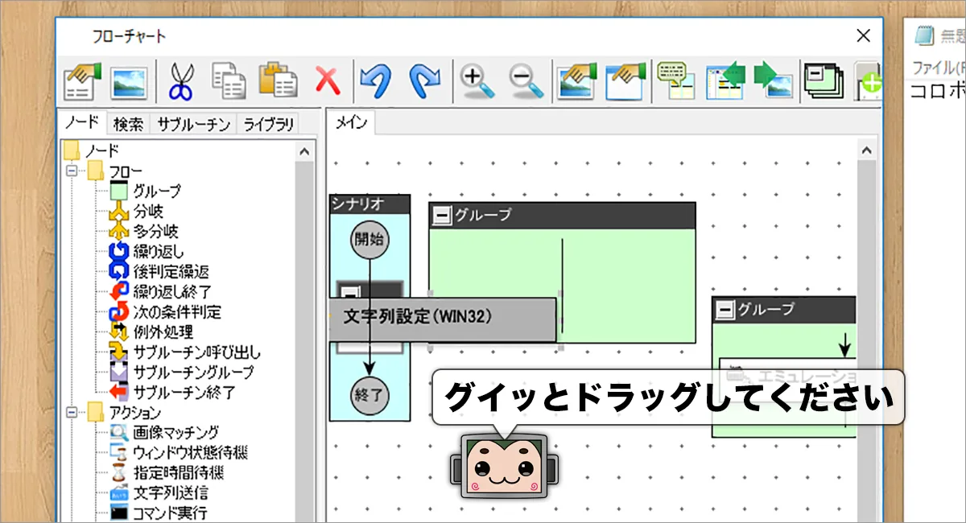Paste using the clipboard toolbar icon

[279, 80]
